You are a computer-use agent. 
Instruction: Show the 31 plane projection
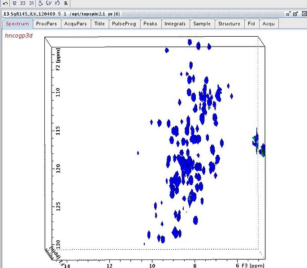(31, 3)
